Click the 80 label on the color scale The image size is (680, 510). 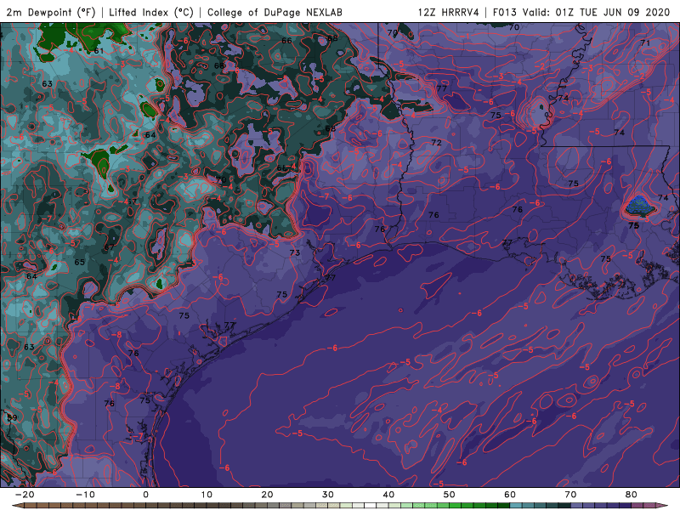632,495
